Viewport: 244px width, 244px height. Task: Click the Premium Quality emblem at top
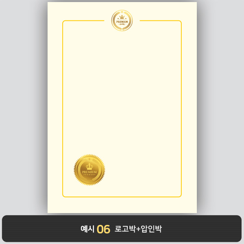click(x=122, y=21)
